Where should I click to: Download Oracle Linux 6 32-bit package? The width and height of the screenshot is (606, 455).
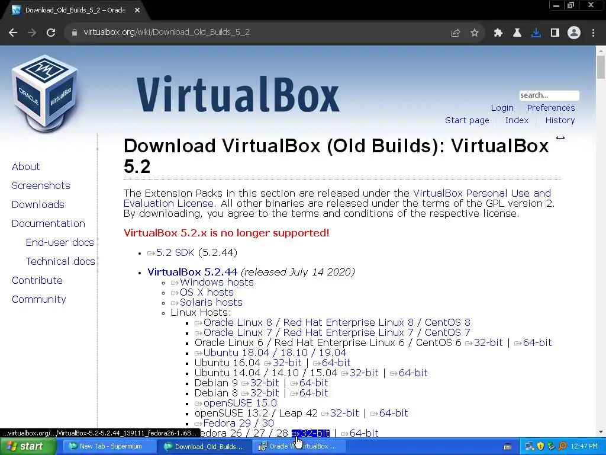[x=488, y=343]
